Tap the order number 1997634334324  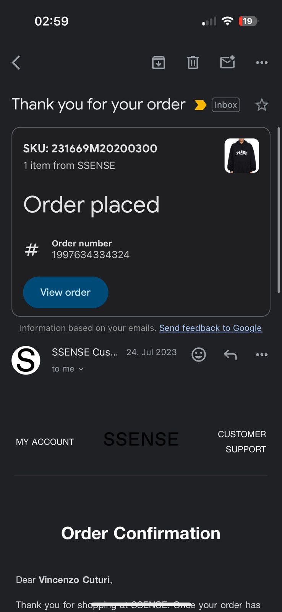[x=91, y=255]
